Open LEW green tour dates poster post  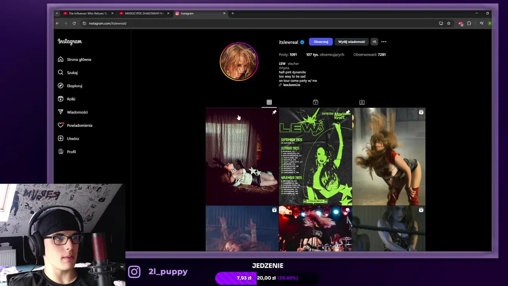316,157
